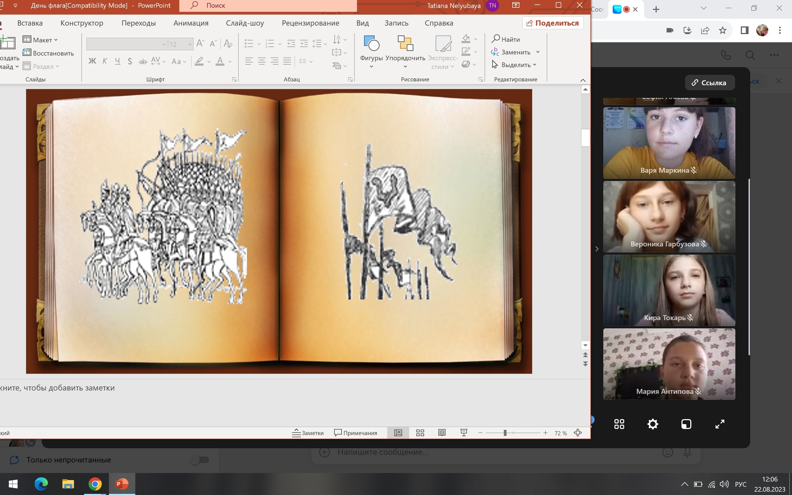Click the Напишите сообщение message field
Screen dimensions: 792x495
(x=491, y=452)
